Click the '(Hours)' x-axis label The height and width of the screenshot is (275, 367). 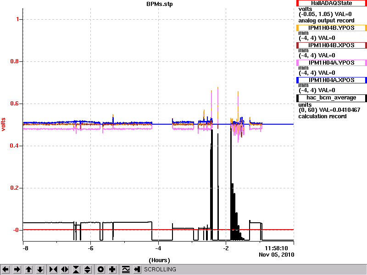[159, 260]
